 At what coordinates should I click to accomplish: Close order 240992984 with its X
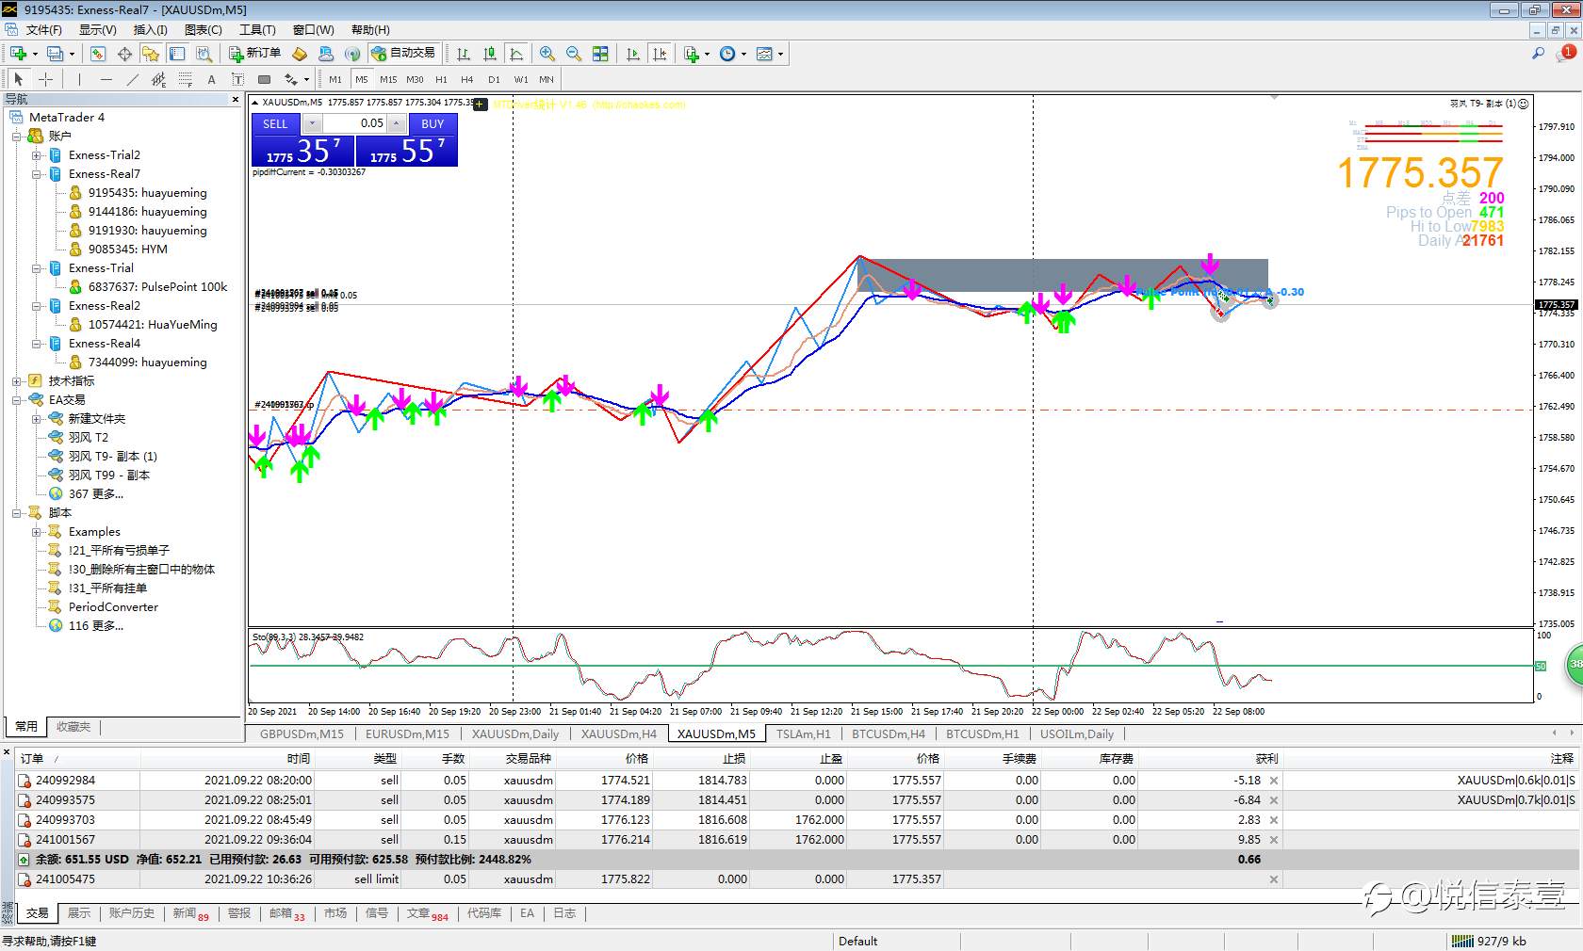point(1274,781)
